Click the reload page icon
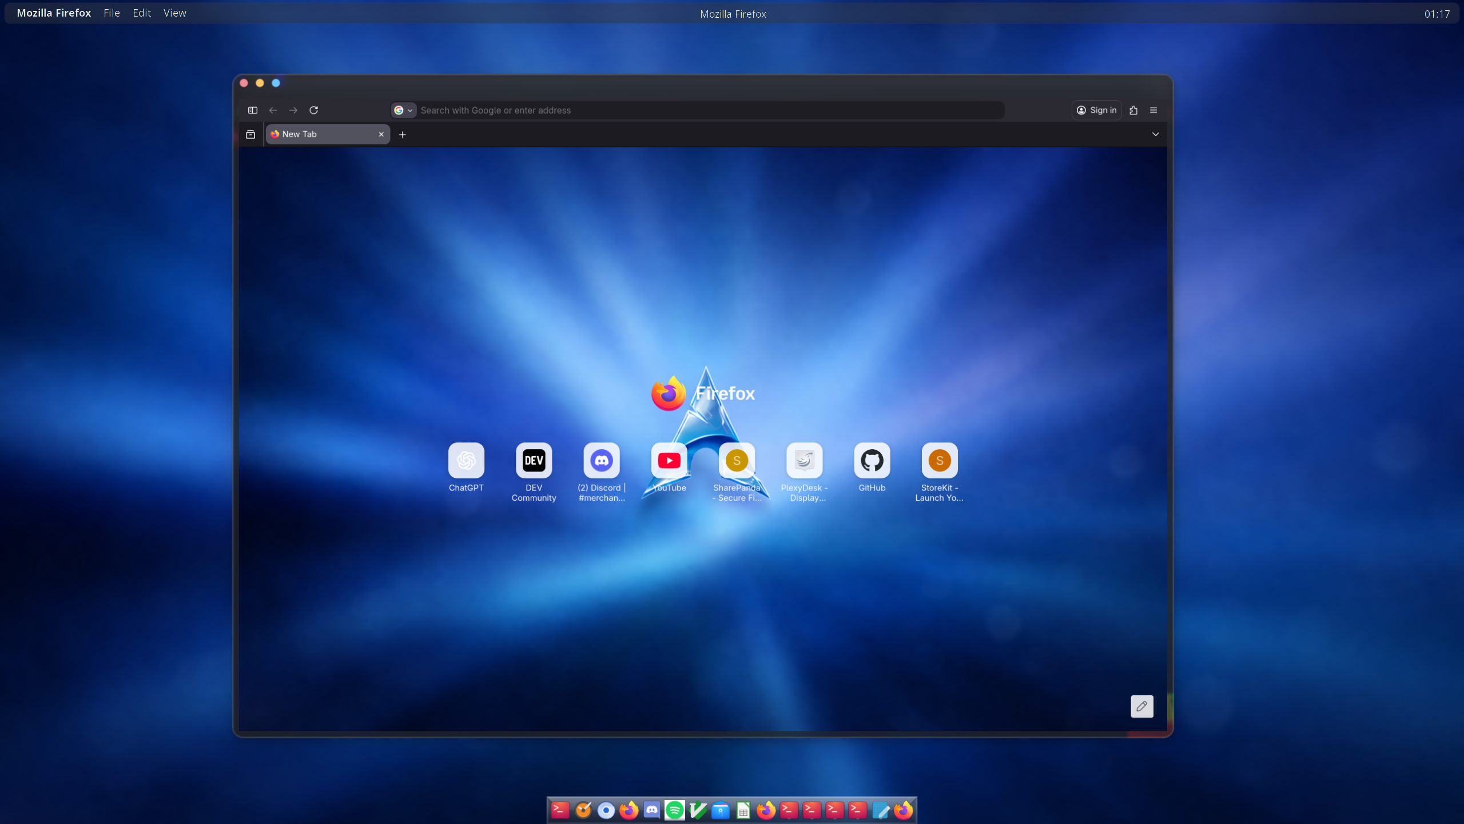 coord(313,110)
